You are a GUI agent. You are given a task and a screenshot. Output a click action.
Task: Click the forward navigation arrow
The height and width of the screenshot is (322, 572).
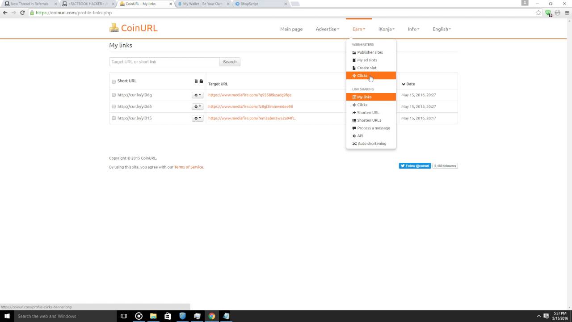14,13
